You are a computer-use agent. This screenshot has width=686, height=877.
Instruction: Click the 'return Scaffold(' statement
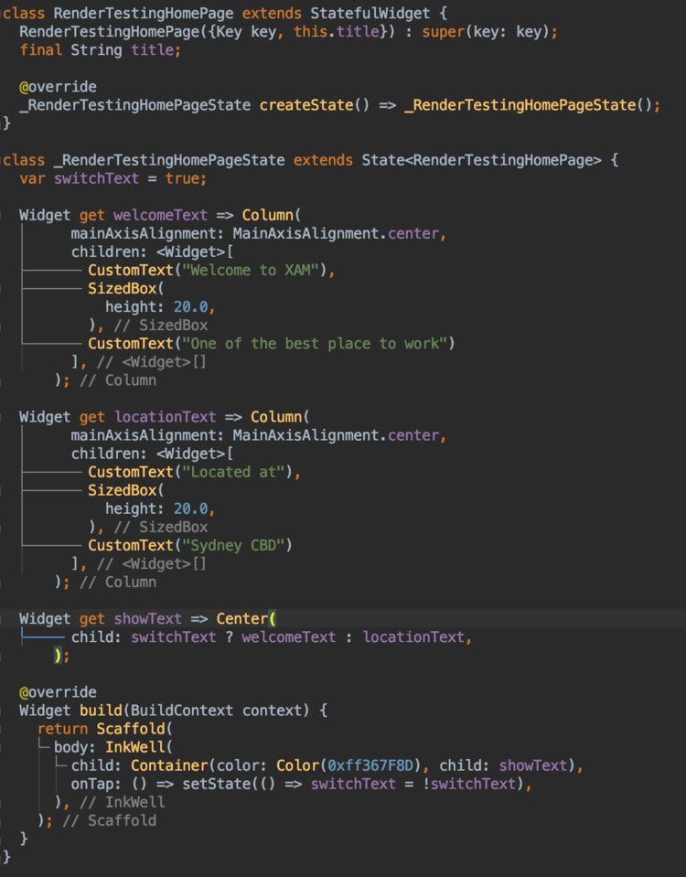tap(104, 729)
